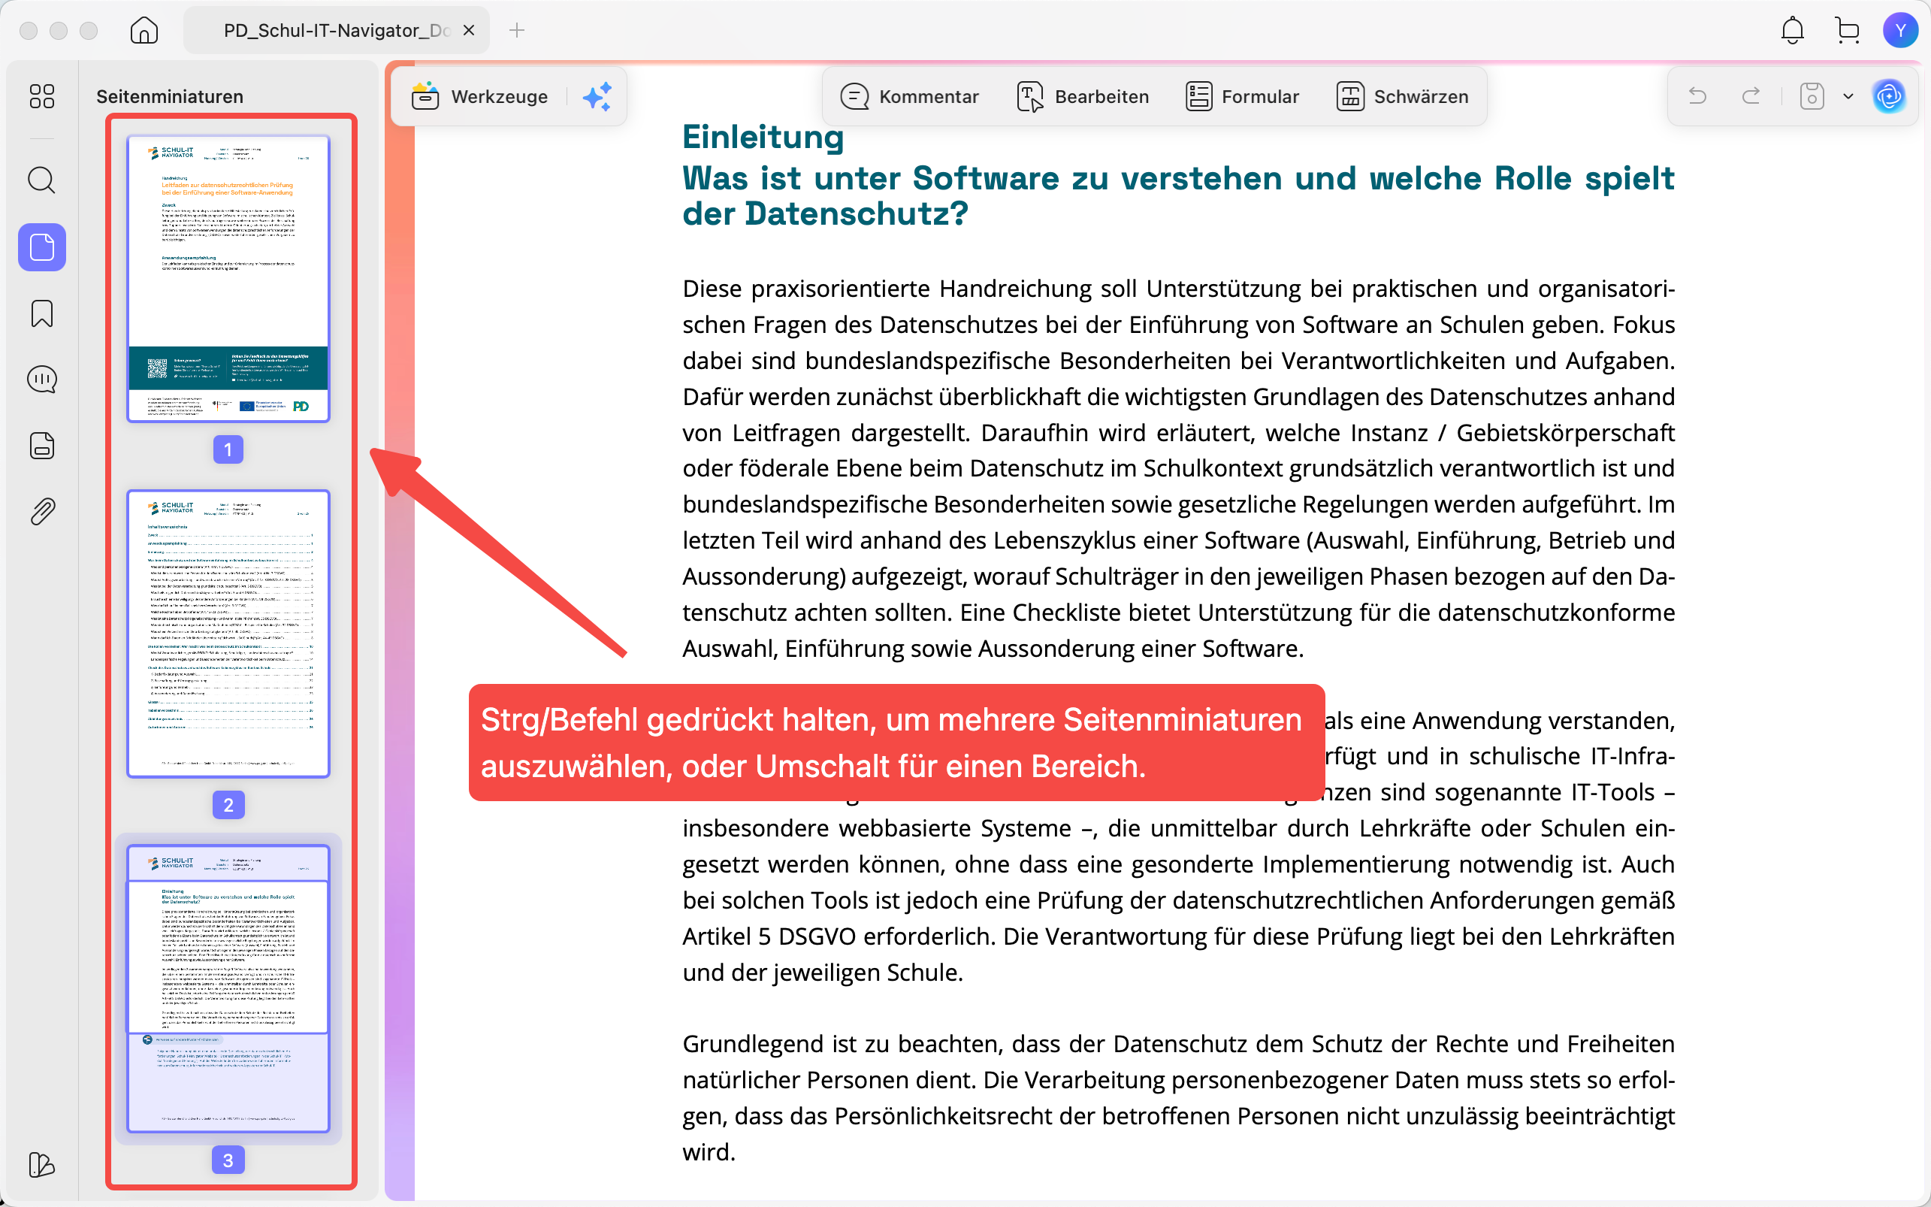Open the comments panel icon in sidebar
The width and height of the screenshot is (1931, 1207).
pyautogui.click(x=41, y=380)
